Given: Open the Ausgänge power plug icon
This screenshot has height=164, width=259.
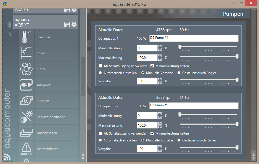Looking at the screenshot, I should [x=27, y=85].
